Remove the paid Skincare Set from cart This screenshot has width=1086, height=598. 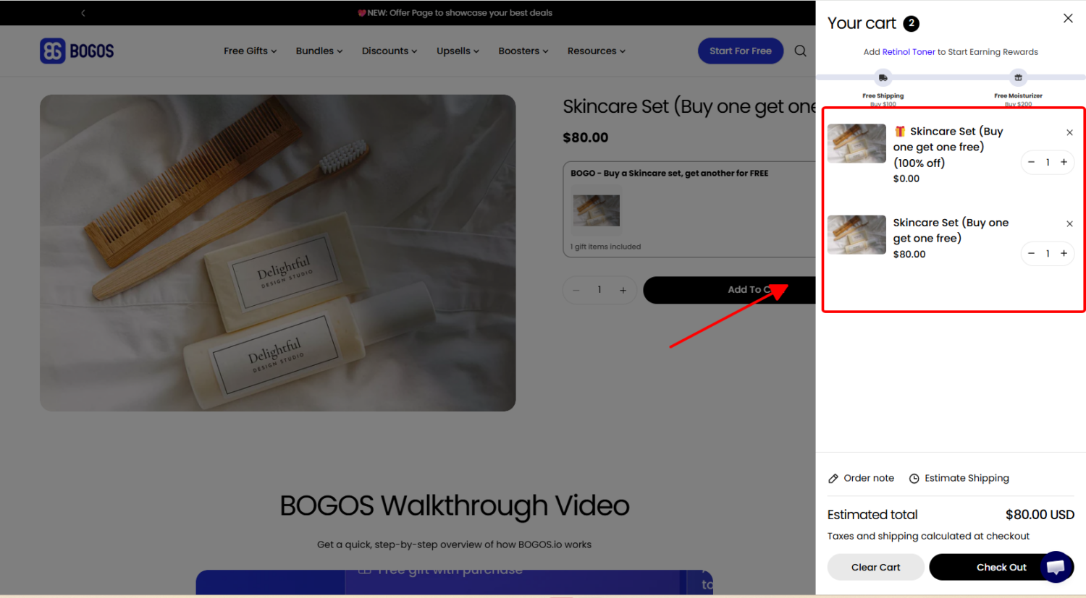click(x=1069, y=223)
